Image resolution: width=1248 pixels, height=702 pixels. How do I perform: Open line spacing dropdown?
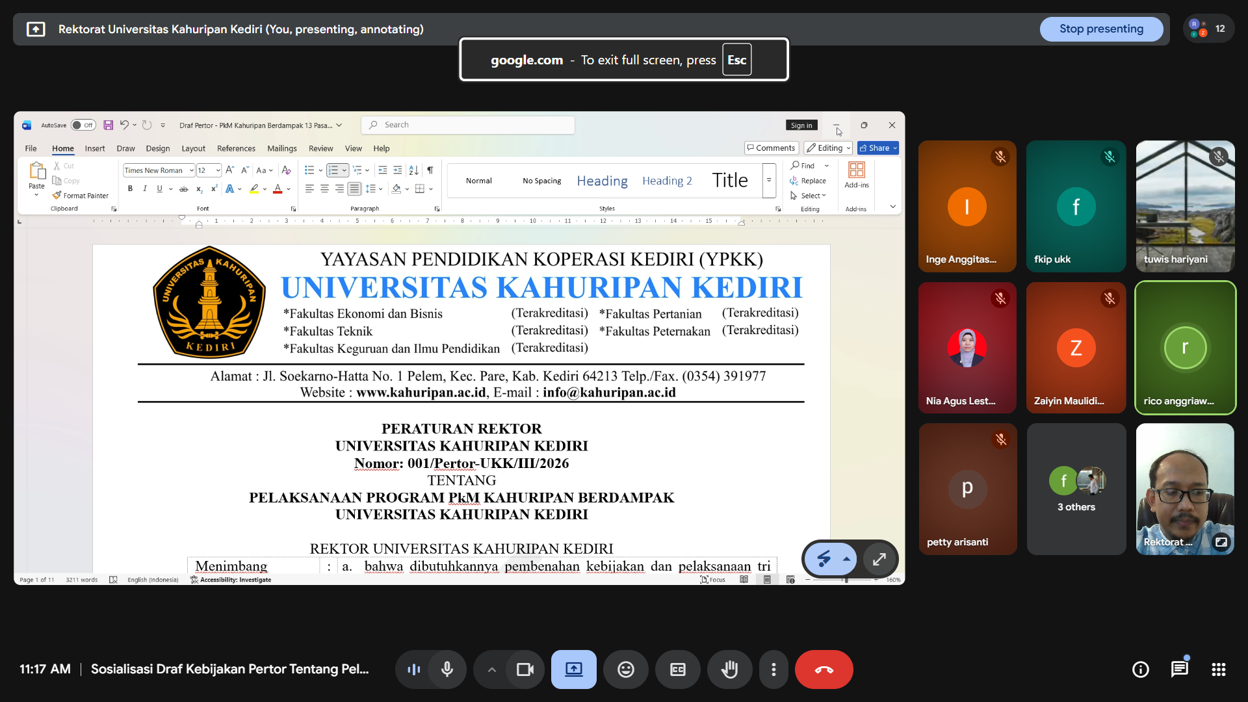[374, 189]
